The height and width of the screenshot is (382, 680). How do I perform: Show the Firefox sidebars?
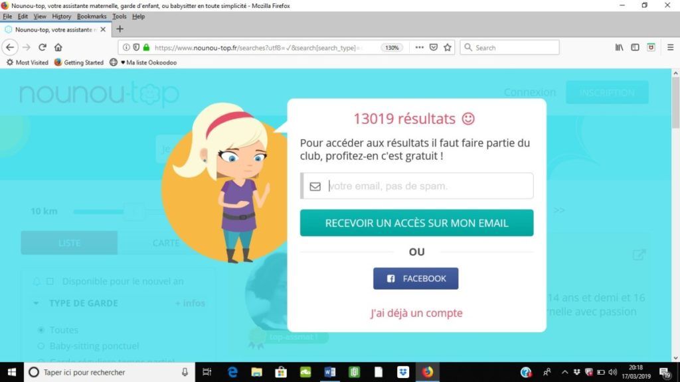(635, 47)
